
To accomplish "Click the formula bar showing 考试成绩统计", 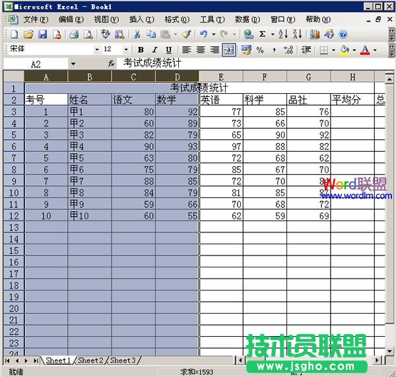I will point(251,63).
